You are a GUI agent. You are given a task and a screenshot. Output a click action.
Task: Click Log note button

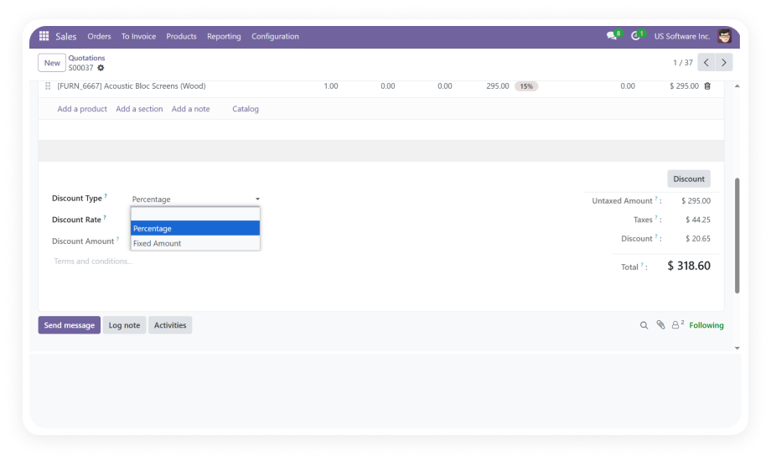[124, 325]
